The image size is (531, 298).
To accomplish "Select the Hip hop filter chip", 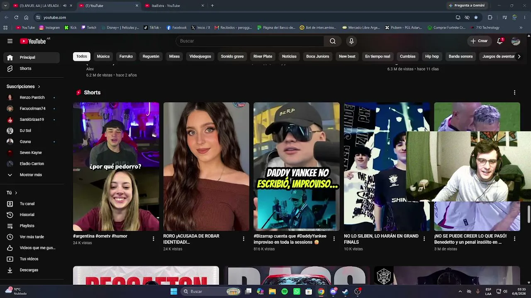I will [x=432, y=56].
